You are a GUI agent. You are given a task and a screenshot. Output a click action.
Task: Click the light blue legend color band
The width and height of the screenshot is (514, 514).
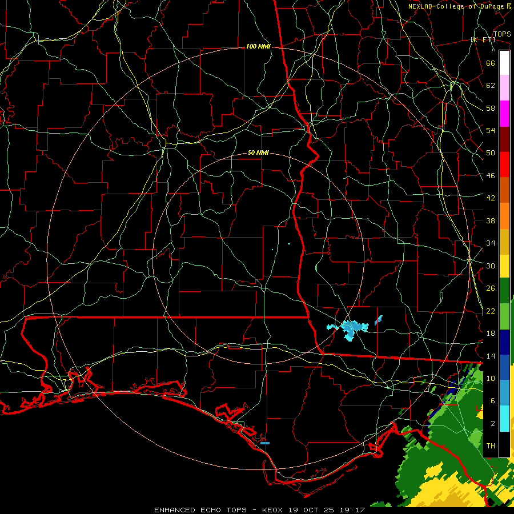tap(504, 393)
